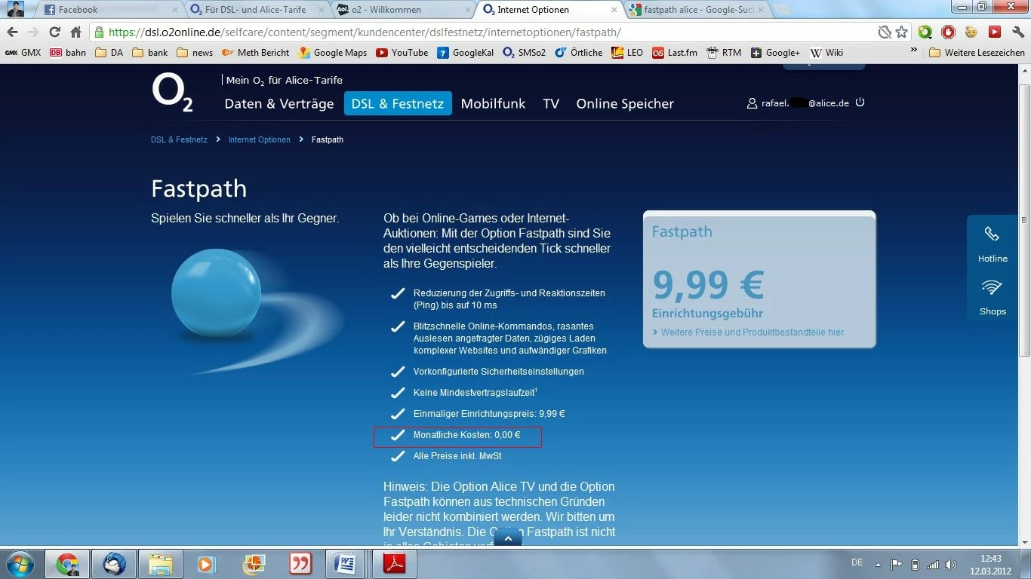This screenshot has height=579, width=1031.
Task: Open the Windows Start menu
Action: [x=19, y=564]
